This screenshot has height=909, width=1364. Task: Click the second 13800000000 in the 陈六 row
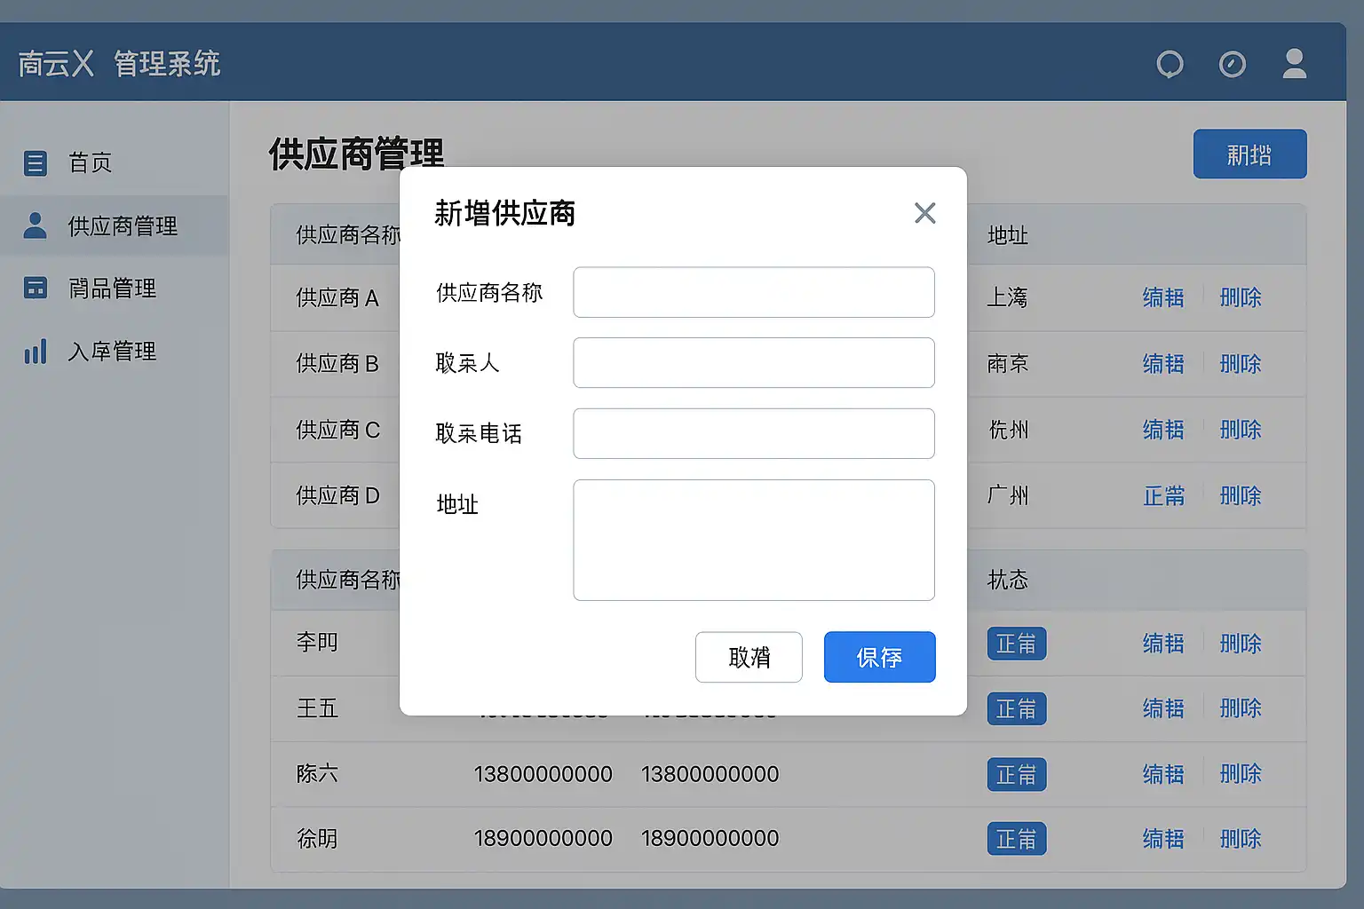coord(710,774)
